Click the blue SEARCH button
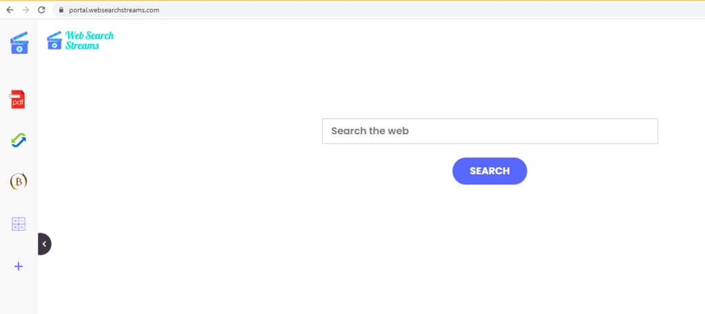Image resolution: width=705 pixels, height=314 pixels. point(490,171)
